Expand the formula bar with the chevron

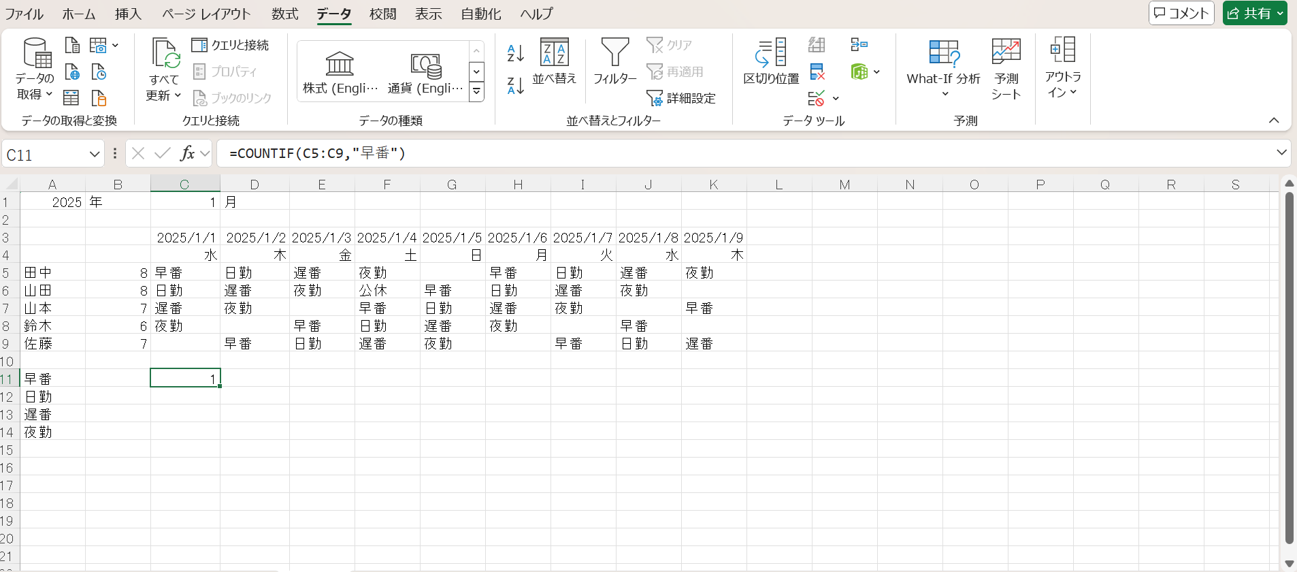[1281, 153]
